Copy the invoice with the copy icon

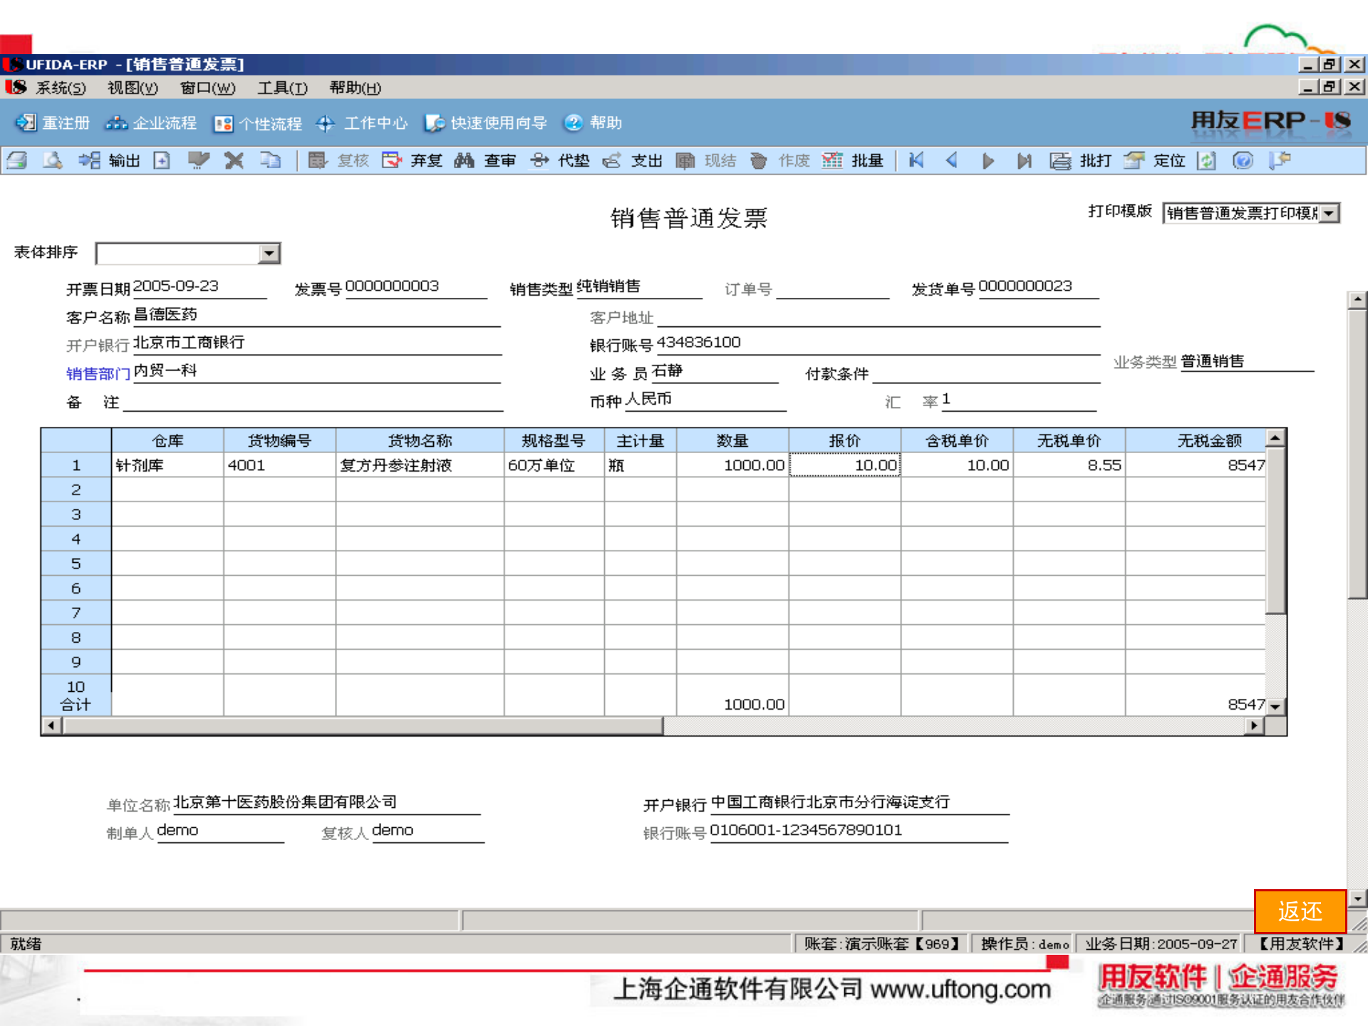click(271, 160)
